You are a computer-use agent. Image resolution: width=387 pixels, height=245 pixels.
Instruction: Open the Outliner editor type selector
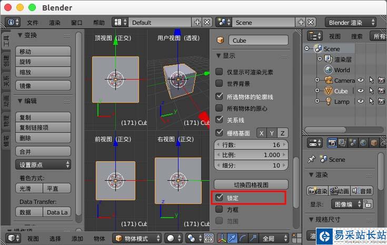point(315,36)
